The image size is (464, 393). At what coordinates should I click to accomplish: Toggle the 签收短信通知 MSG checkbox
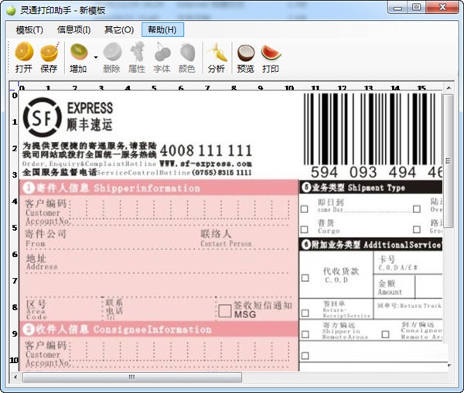coord(225,311)
